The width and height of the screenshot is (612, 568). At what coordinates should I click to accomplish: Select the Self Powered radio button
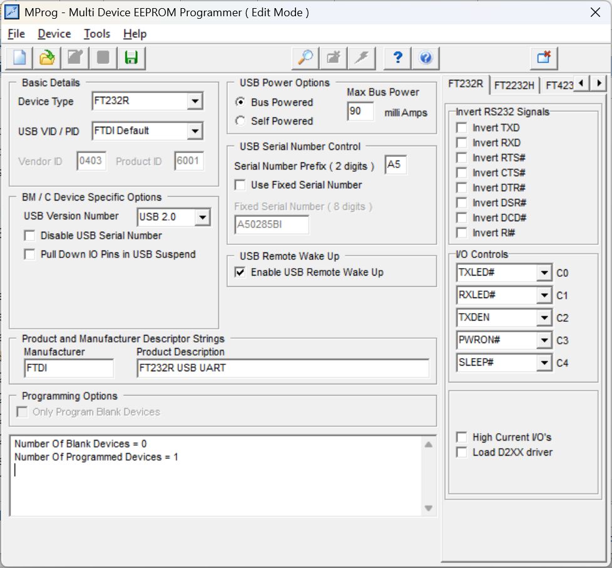[240, 121]
